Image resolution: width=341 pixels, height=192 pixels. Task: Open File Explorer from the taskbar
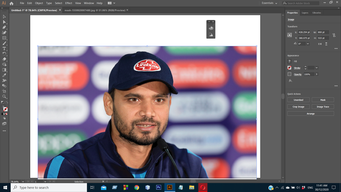(x=192, y=187)
